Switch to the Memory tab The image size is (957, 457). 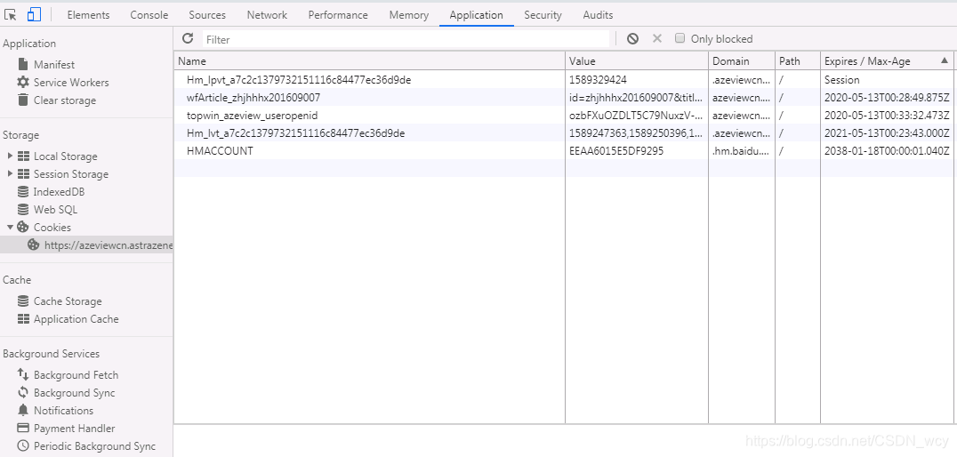tap(409, 15)
